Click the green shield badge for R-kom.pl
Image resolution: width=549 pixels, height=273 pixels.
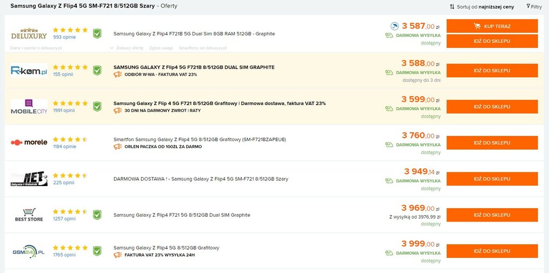[97, 70]
